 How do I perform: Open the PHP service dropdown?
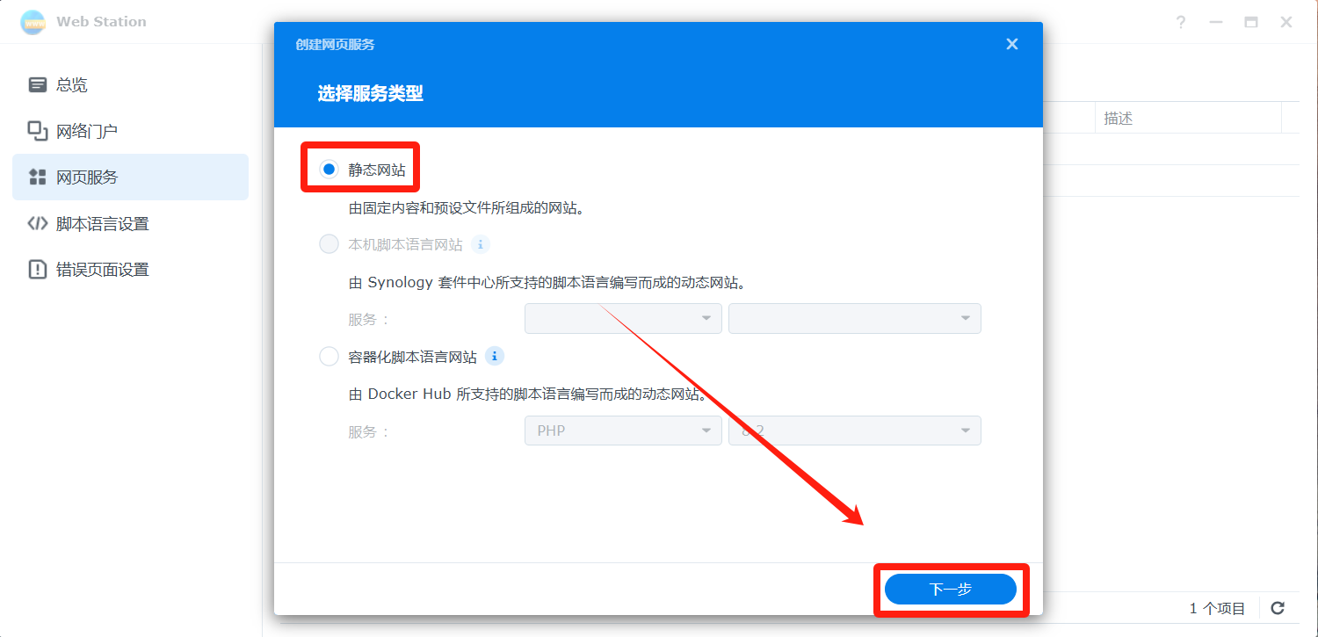[x=623, y=431]
